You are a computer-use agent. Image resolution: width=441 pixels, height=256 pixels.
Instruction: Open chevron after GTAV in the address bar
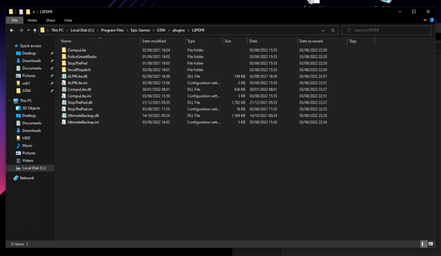169,30
